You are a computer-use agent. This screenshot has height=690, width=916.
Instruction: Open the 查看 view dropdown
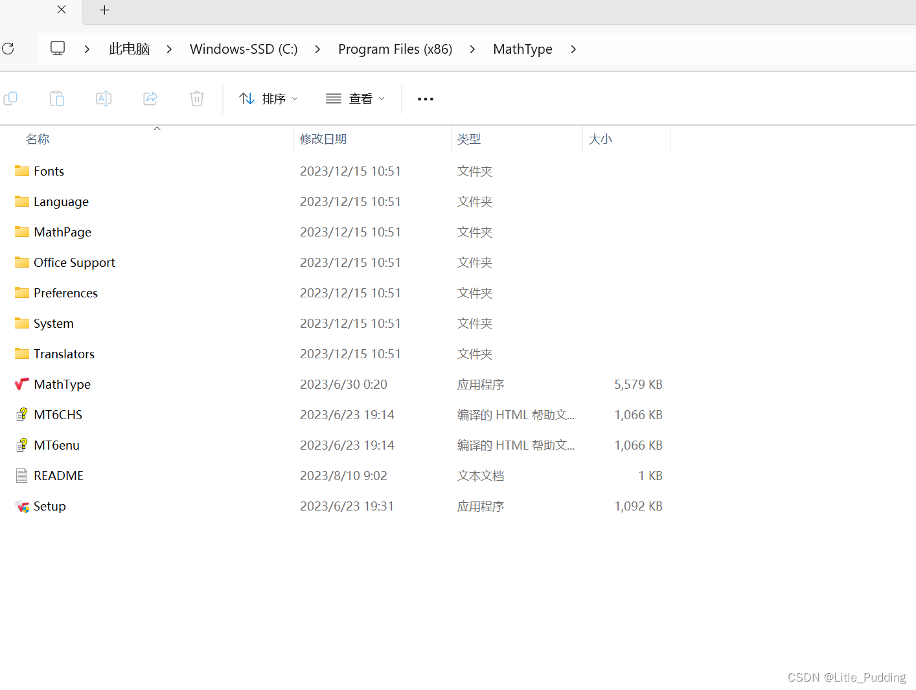[355, 98]
